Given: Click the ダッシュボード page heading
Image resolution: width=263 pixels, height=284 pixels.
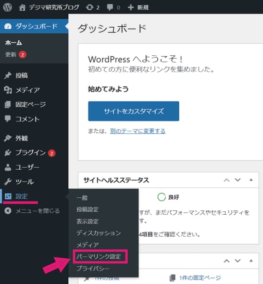Looking at the screenshot, I should (x=112, y=29).
